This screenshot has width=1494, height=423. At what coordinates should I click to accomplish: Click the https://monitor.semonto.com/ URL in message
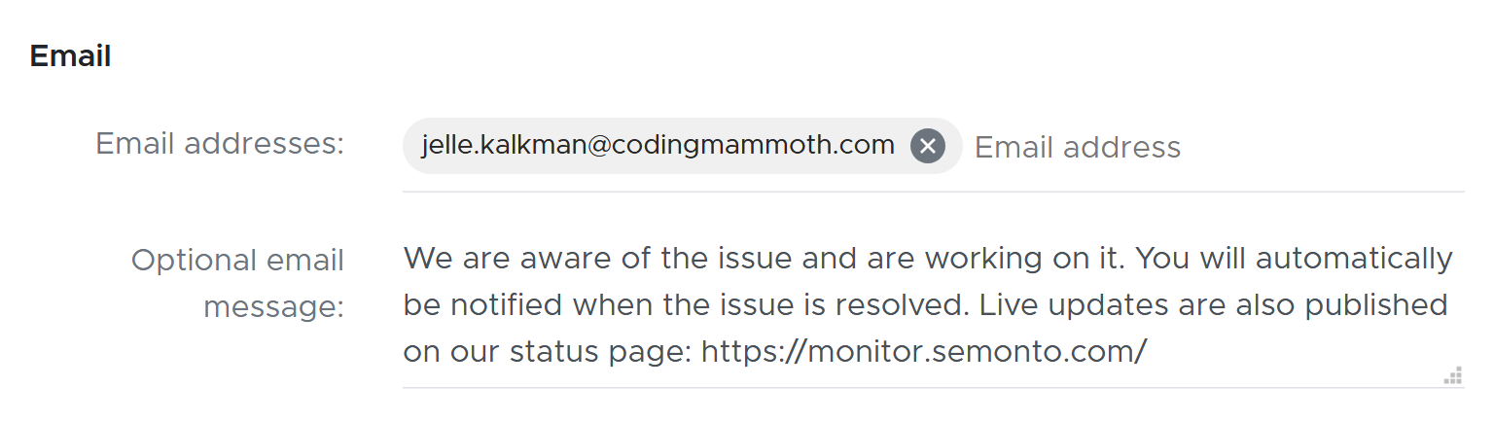(923, 351)
